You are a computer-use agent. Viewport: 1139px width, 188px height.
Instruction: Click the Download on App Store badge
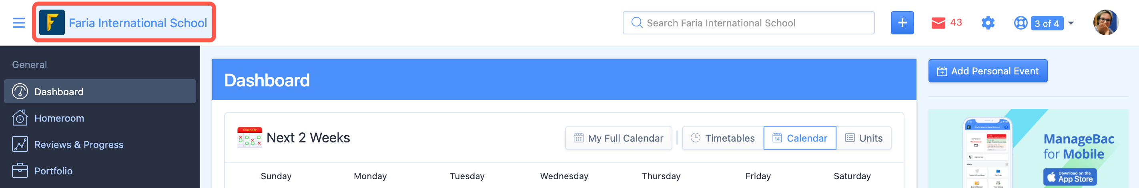click(x=1070, y=176)
